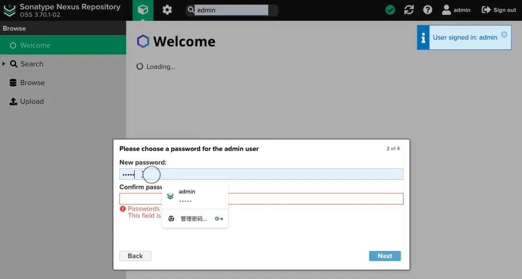
Task: Click the Refresh icon in header
Action: pyautogui.click(x=409, y=10)
